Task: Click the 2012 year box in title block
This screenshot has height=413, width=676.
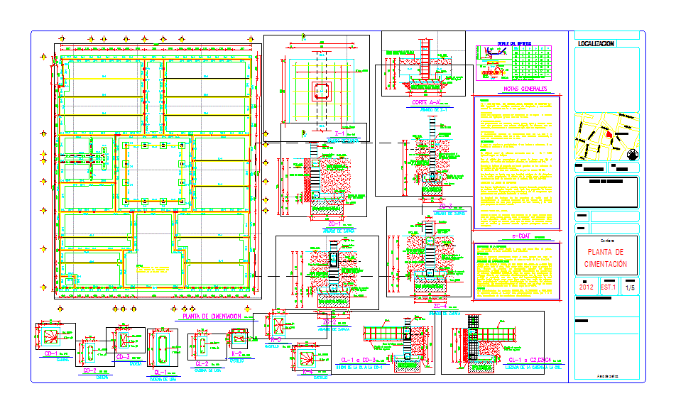Action: [587, 287]
